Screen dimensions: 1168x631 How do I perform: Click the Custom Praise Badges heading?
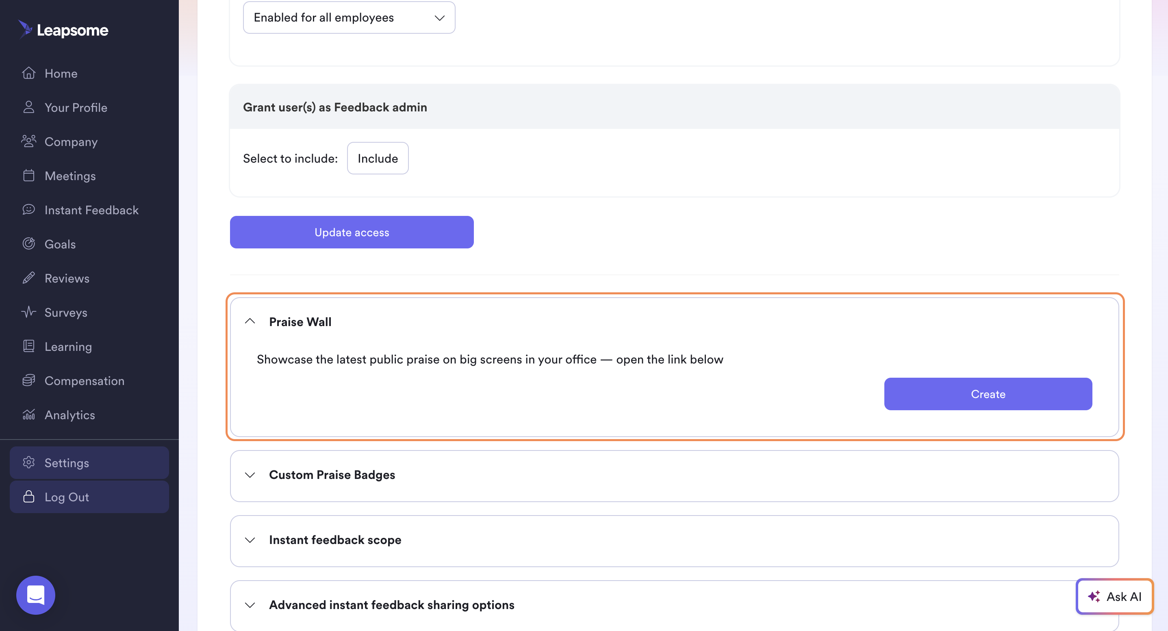pos(332,474)
